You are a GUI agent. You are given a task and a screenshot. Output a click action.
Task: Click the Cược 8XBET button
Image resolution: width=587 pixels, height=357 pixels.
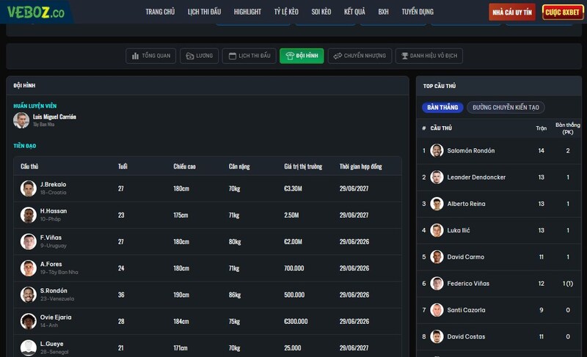(x=563, y=12)
